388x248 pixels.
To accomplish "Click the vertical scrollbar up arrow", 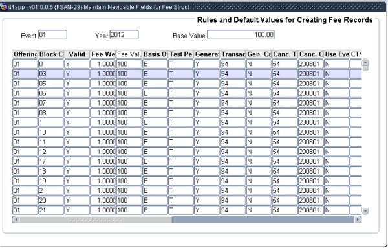I will [x=365, y=62].
